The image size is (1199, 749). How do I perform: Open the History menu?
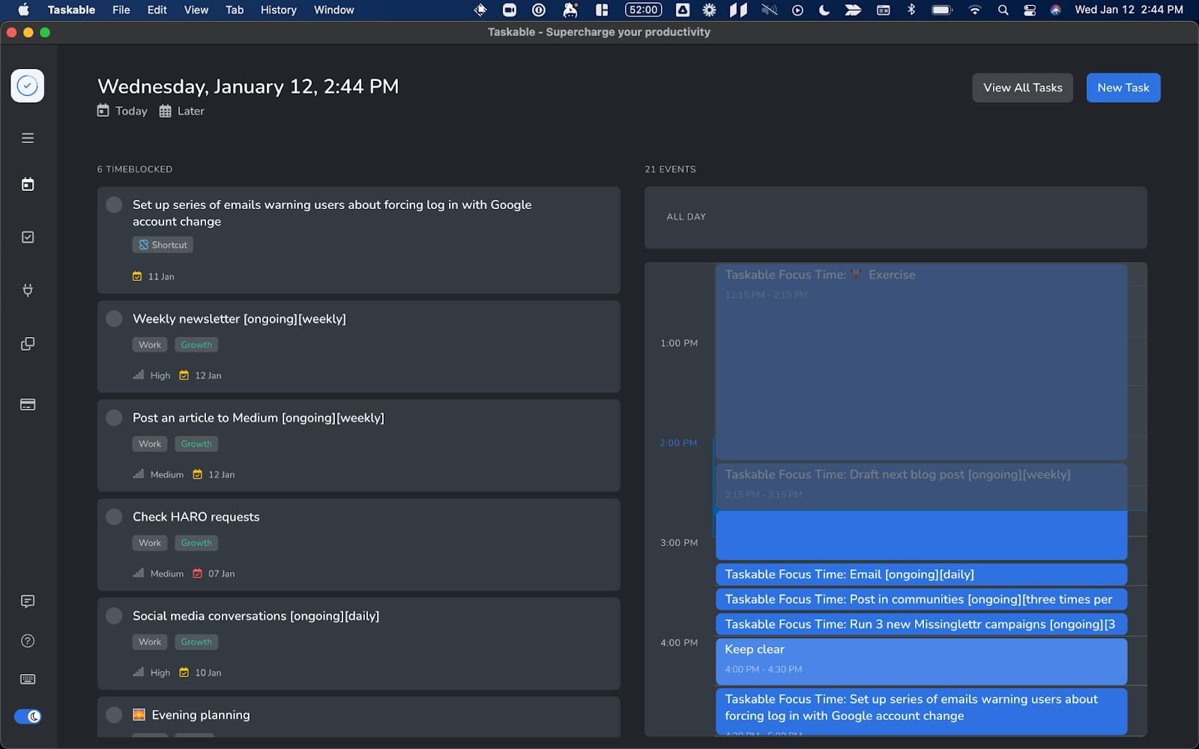coord(278,10)
